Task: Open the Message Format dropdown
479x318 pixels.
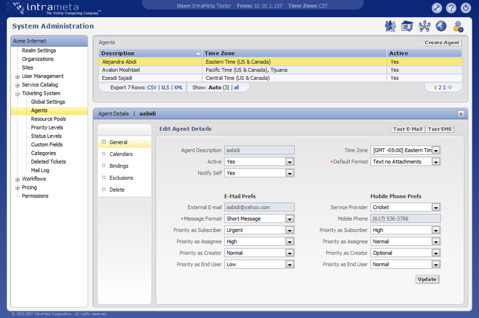Action: pos(289,219)
